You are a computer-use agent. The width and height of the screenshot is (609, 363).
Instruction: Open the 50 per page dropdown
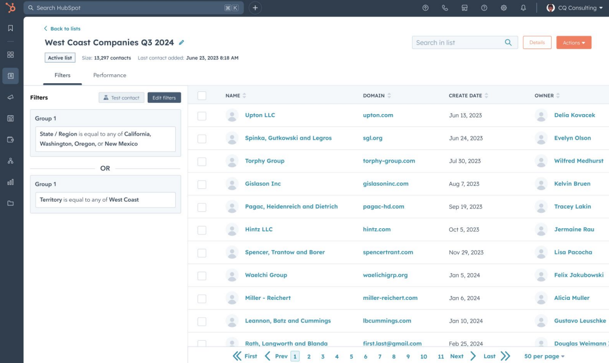point(544,356)
